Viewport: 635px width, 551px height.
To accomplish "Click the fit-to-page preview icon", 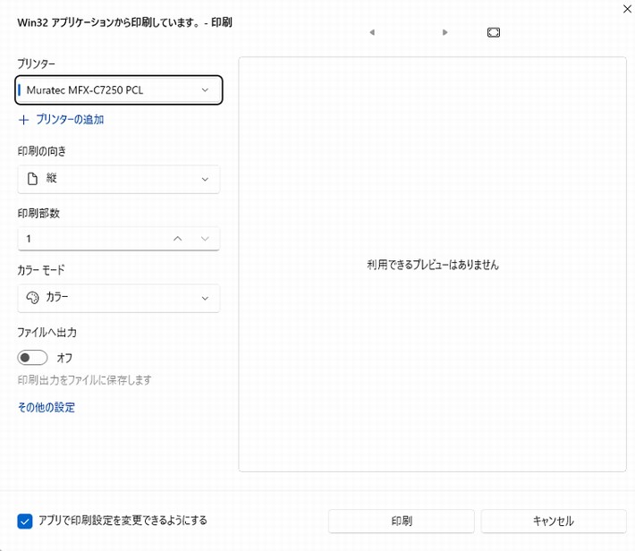I will (494, 32).
